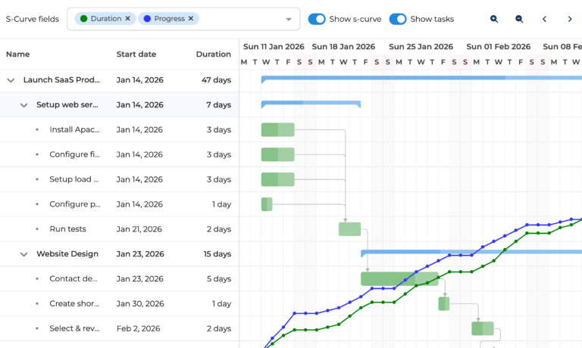Collapse the Website Design group
The image size is (582, 348).
pyautogui.click(x=23, y=254)
